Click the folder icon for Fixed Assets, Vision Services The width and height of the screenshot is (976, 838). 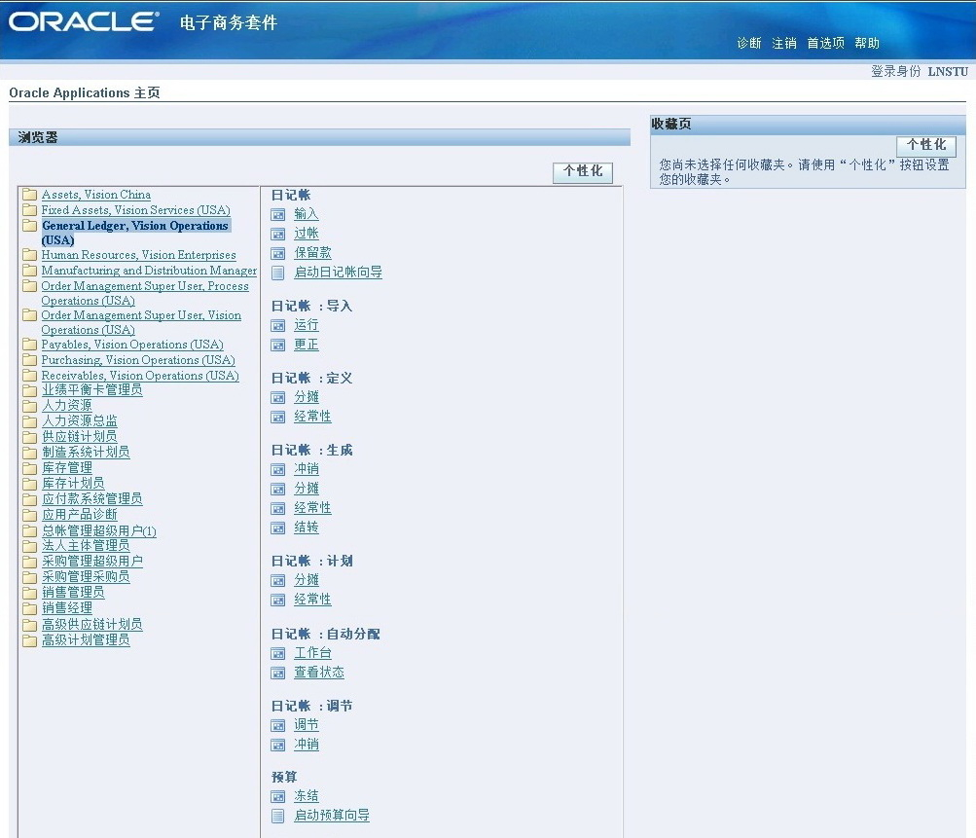(29, 210)
